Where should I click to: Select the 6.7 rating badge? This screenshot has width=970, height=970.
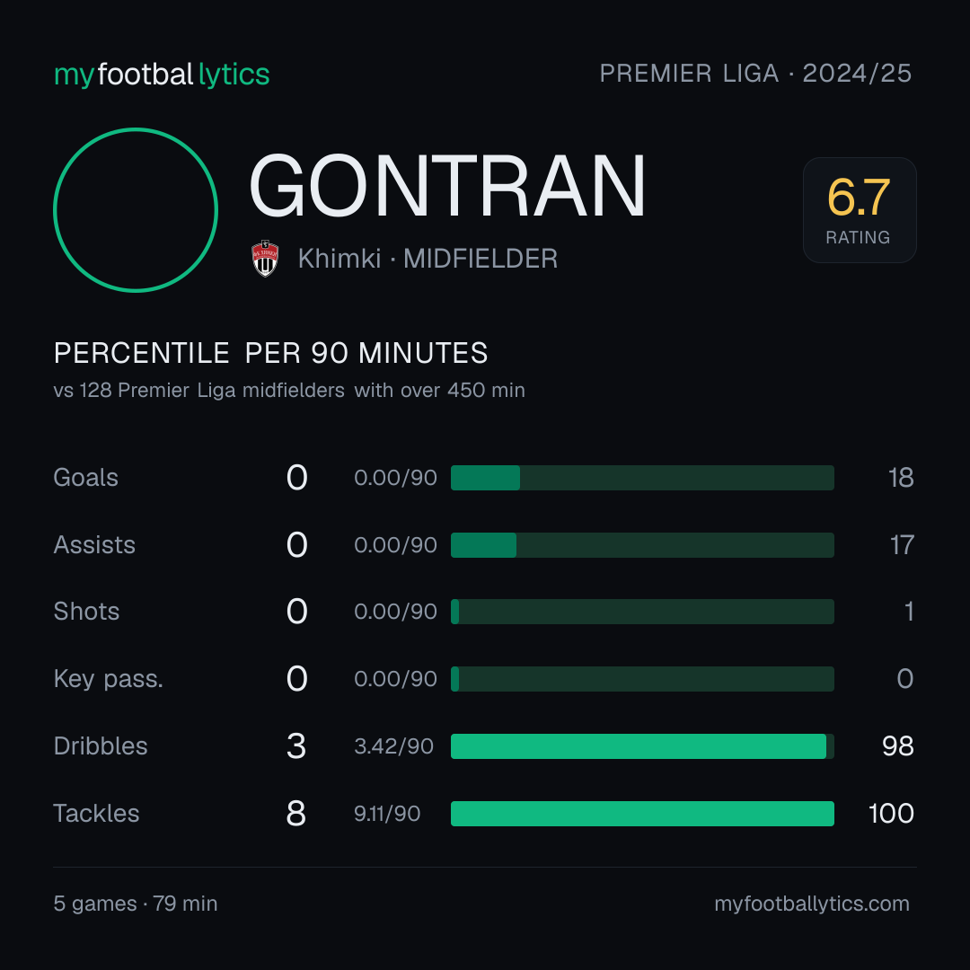tap(860, 210)
